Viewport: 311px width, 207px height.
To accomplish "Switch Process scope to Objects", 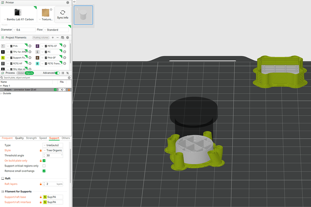I will click(29, 73).
